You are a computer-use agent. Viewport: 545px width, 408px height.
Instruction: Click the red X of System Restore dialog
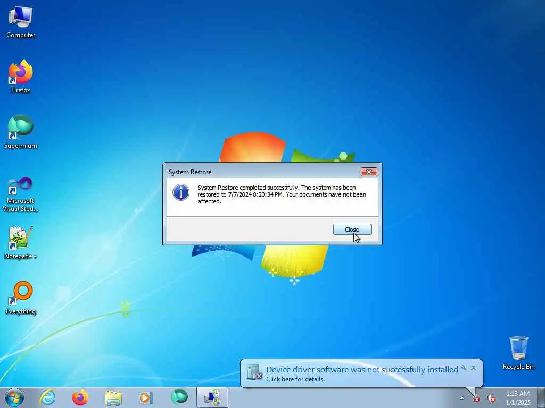(369, 172)
